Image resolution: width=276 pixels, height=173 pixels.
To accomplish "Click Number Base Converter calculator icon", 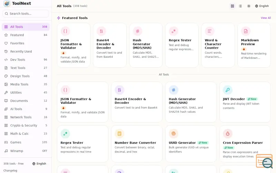I will (119, 134).
